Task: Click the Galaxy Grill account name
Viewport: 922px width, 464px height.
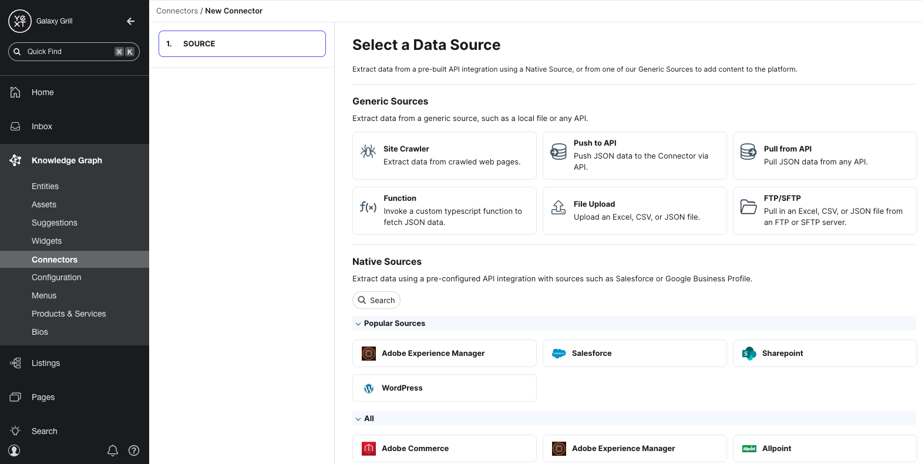Action: point(55,21)
